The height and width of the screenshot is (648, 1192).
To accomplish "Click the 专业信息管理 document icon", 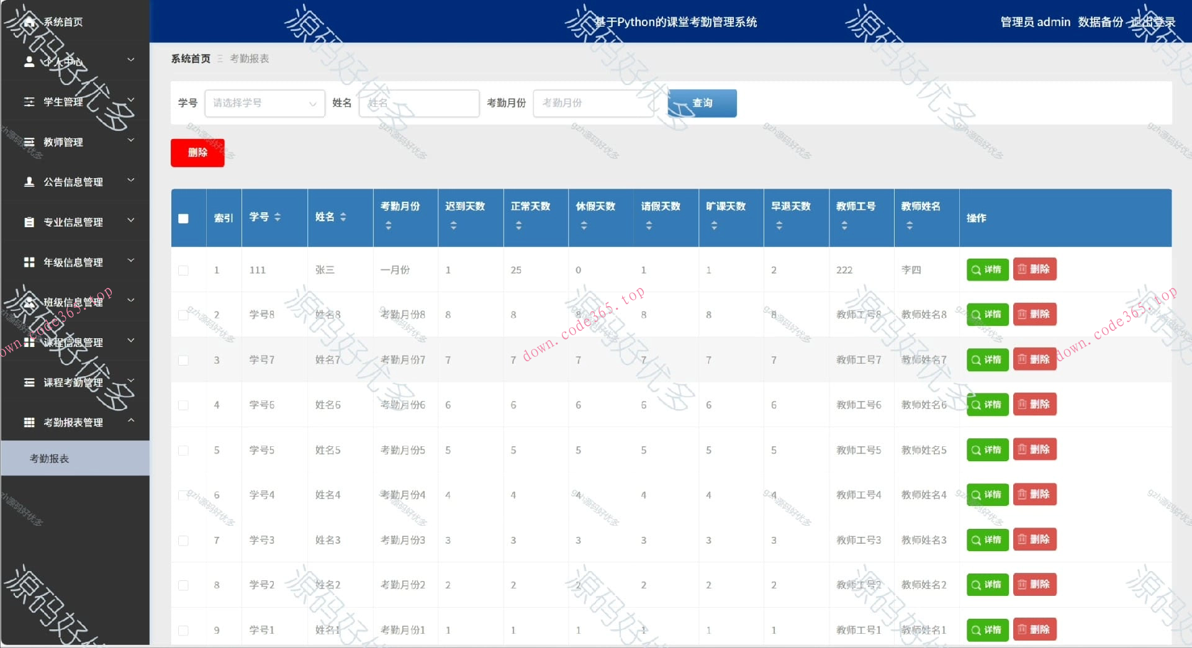I will click(29, 222).
